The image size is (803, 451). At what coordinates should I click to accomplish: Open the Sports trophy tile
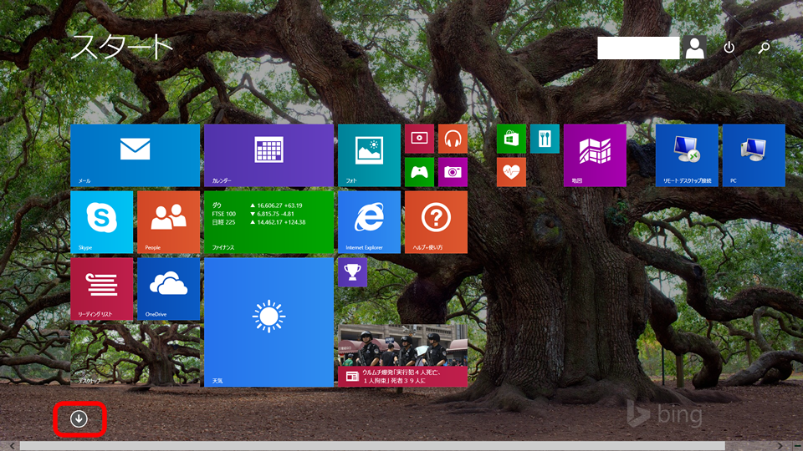coord(352,272)
